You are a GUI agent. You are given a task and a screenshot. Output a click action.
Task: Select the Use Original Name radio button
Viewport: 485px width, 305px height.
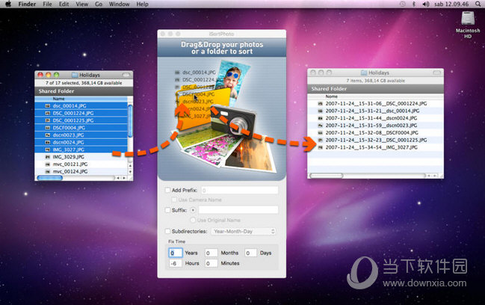pyautogui.click(x=193, y=220)
